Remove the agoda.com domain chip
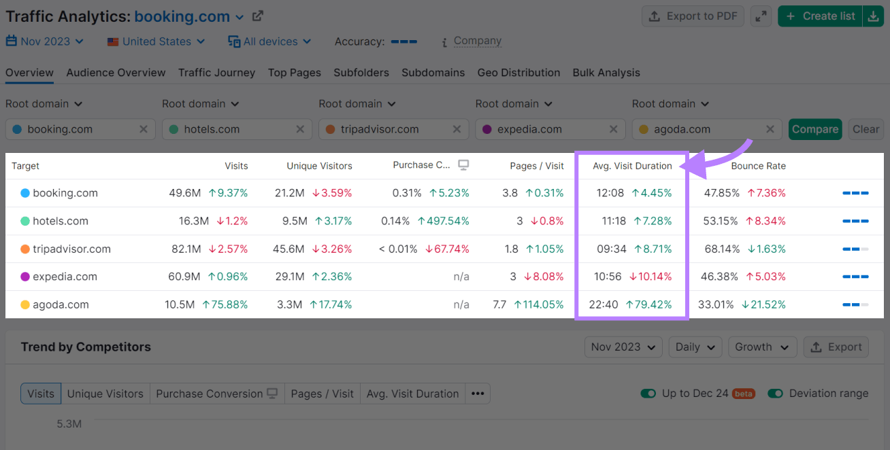Screen dimensions: 890x450 click(x=770, y=128)
